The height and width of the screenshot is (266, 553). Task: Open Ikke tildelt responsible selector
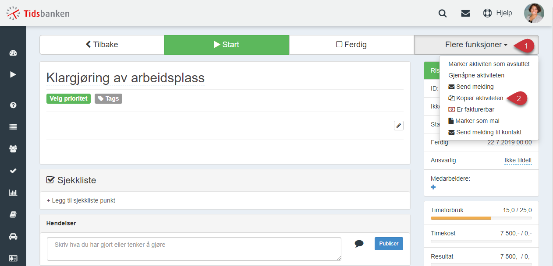tap(518, 161)
